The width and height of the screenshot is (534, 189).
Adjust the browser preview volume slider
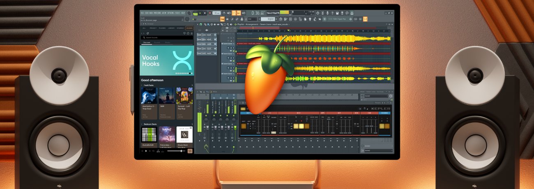coord(176,151)
